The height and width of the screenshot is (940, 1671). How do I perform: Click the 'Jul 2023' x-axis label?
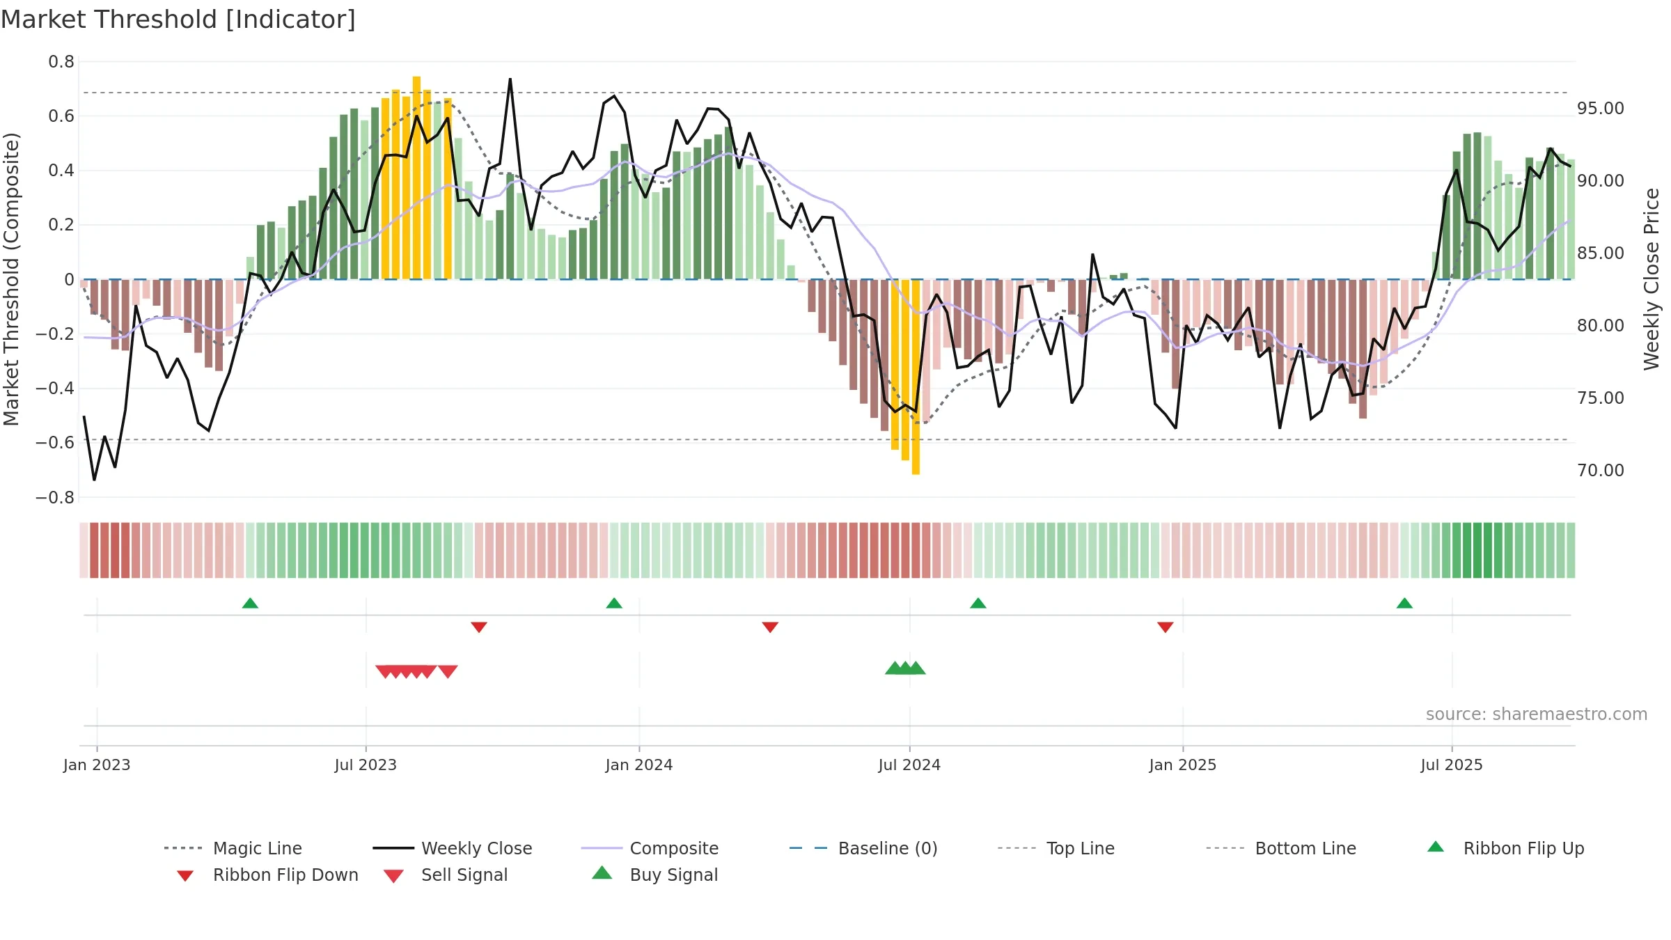coord(366,765)
